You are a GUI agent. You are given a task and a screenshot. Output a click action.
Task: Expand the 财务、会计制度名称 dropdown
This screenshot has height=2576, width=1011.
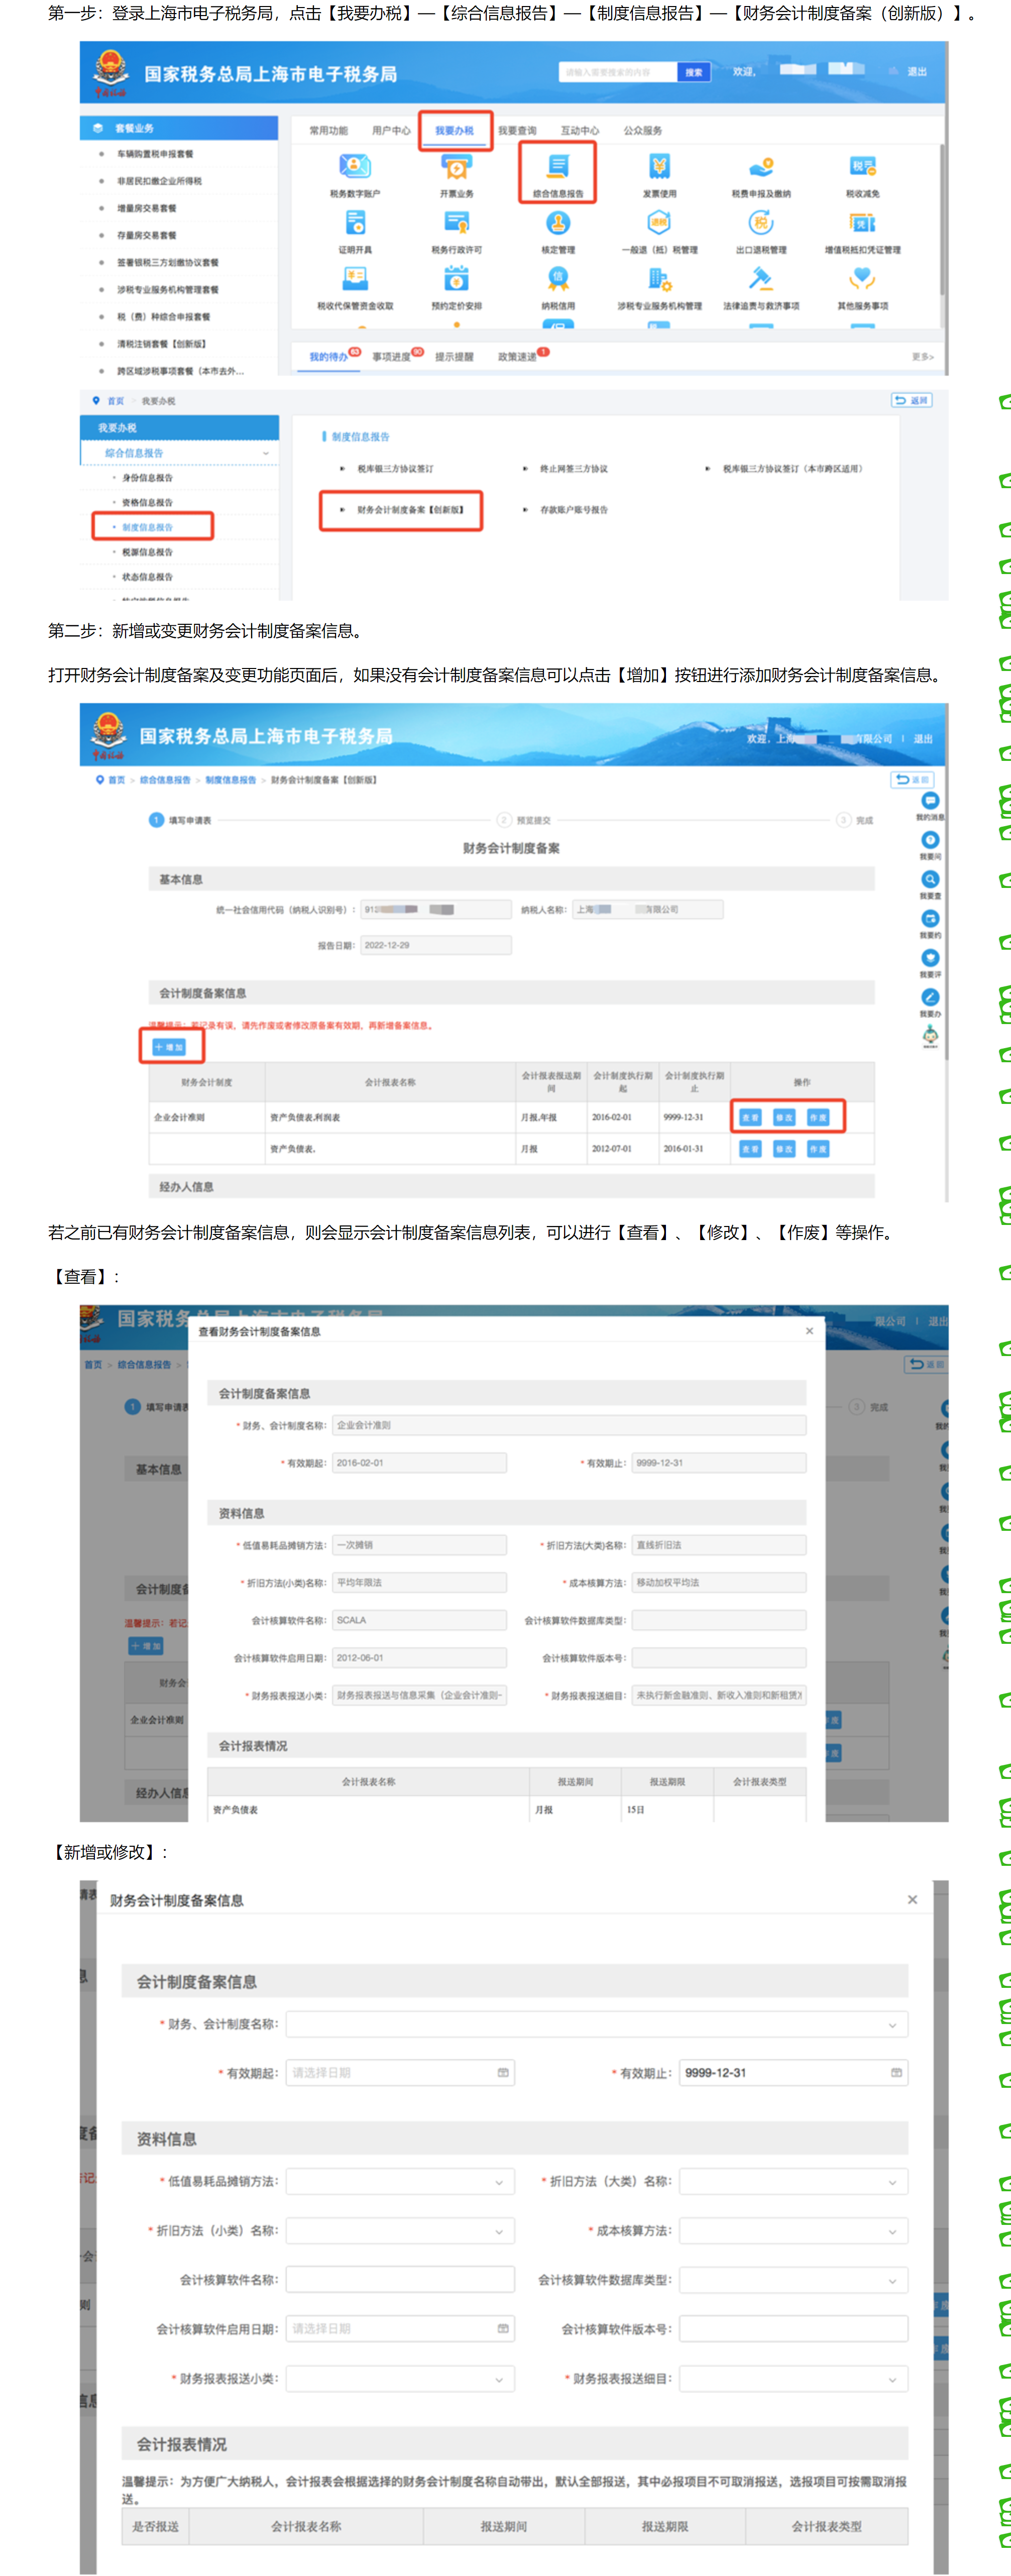597,2025
